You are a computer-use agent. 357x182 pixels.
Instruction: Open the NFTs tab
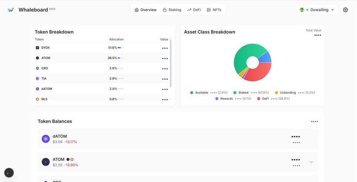214,10
